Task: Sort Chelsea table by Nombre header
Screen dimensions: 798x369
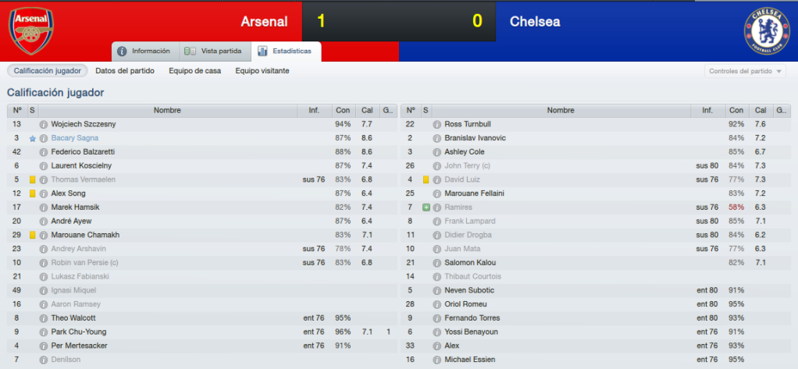Action: (561, 110)
